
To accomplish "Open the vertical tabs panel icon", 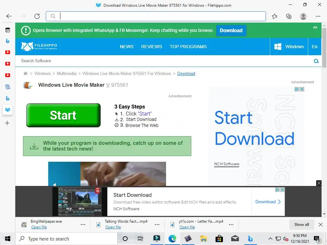I will click(x=8, y=30).
